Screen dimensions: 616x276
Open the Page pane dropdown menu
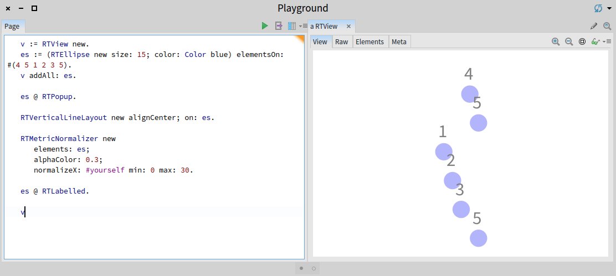pyautogui.click(x=303, y=26)
